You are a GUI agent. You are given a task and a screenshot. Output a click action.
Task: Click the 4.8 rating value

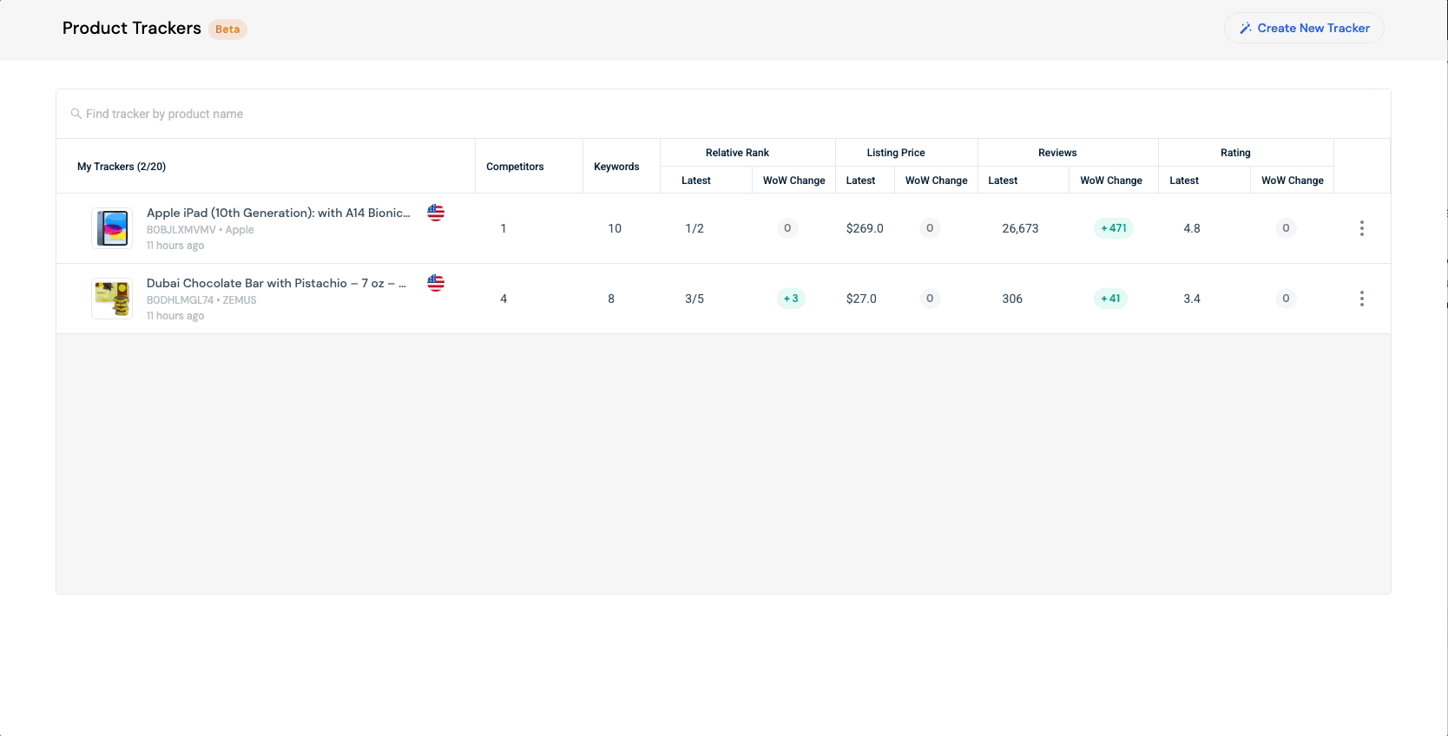coord(1192,228)
